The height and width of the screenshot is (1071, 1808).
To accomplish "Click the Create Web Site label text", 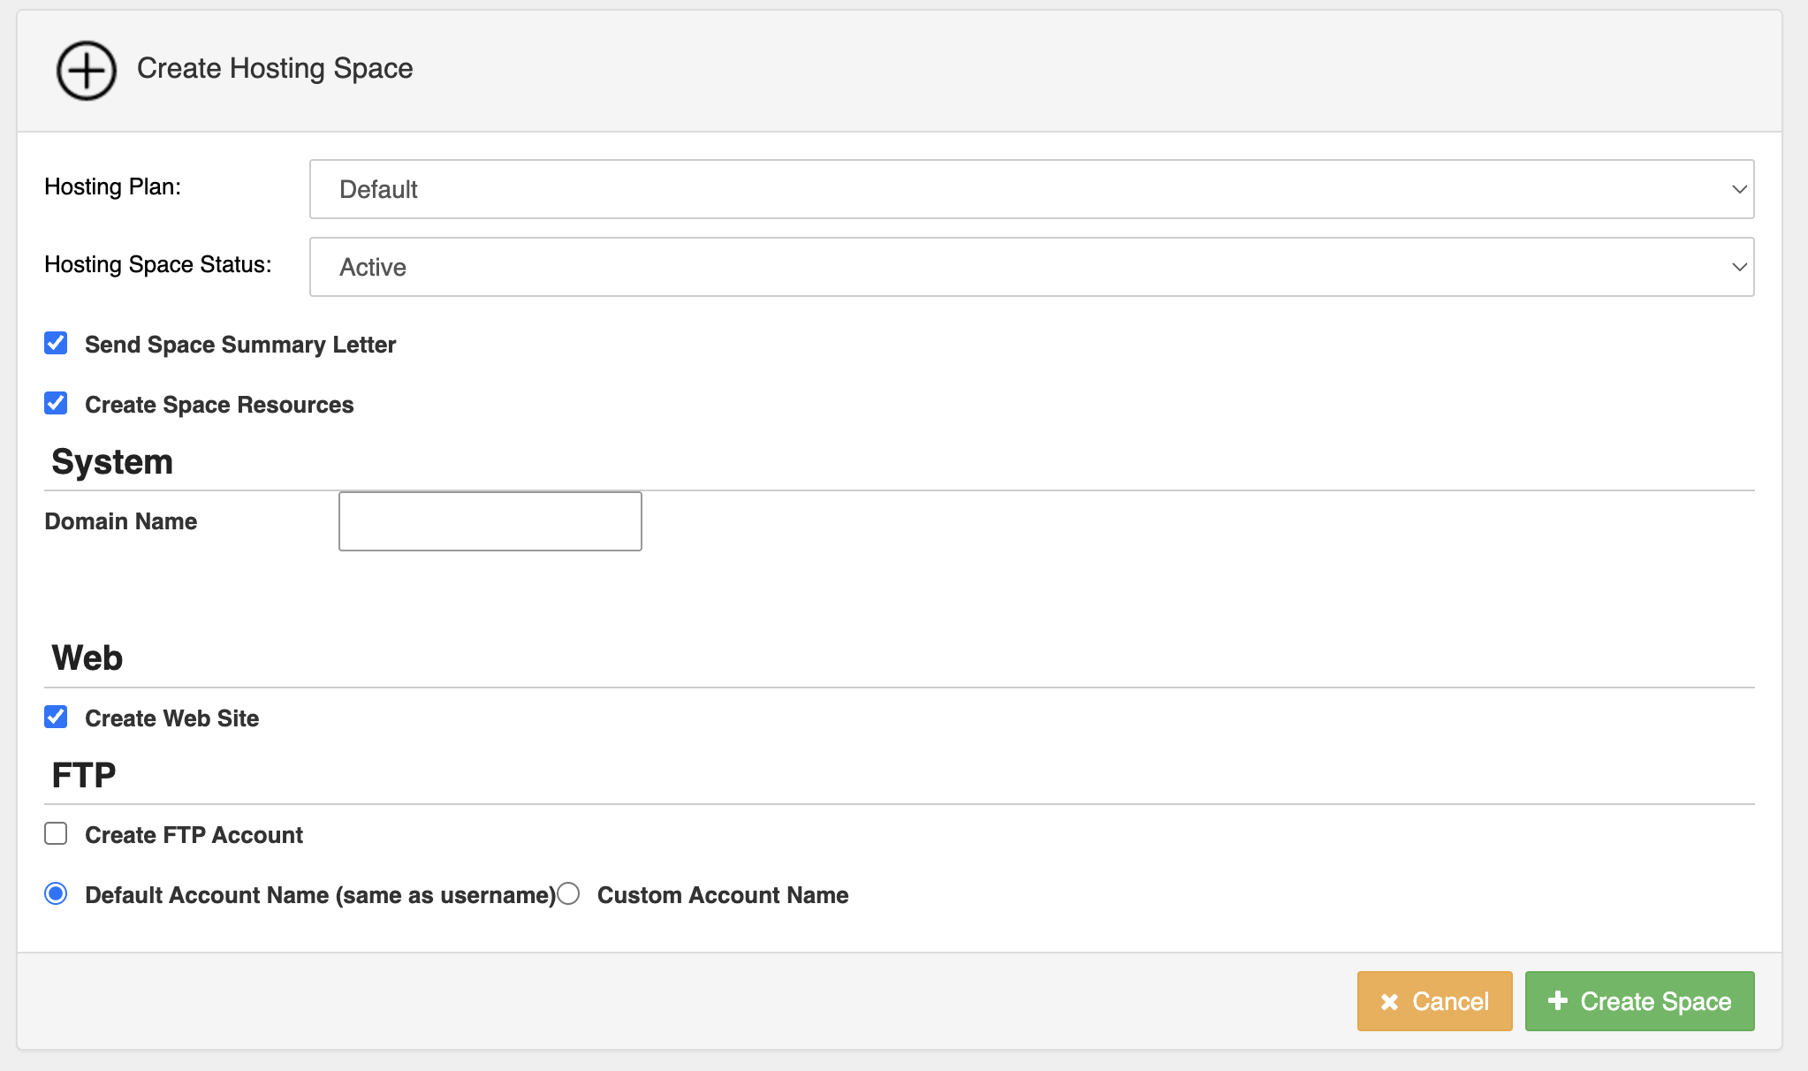I will 171,718.
